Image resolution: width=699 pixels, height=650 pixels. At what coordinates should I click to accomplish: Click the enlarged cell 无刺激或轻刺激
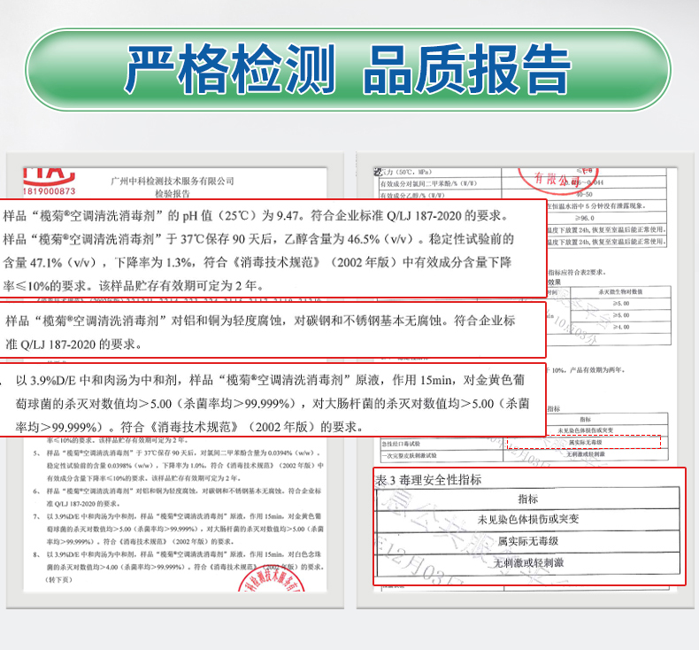tap(528, 563)
